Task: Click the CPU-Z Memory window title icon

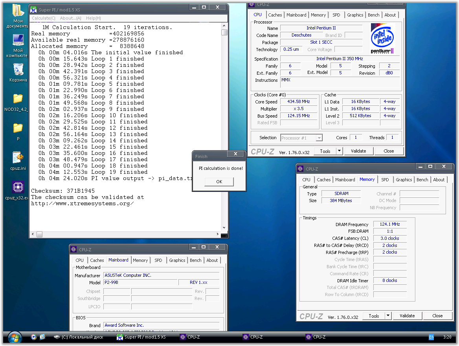Action: [300, 169]
